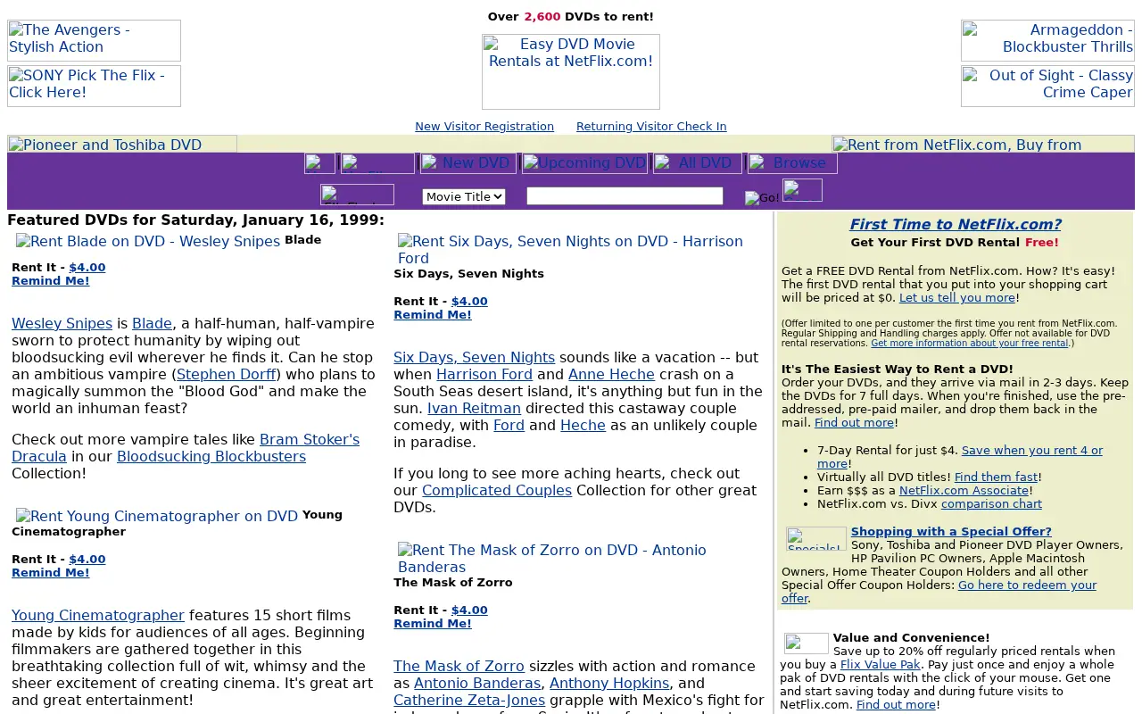Open Returning Visitor Check In link
The height and width of the screenshot is (714, 1142).
[x=651, y=127]
